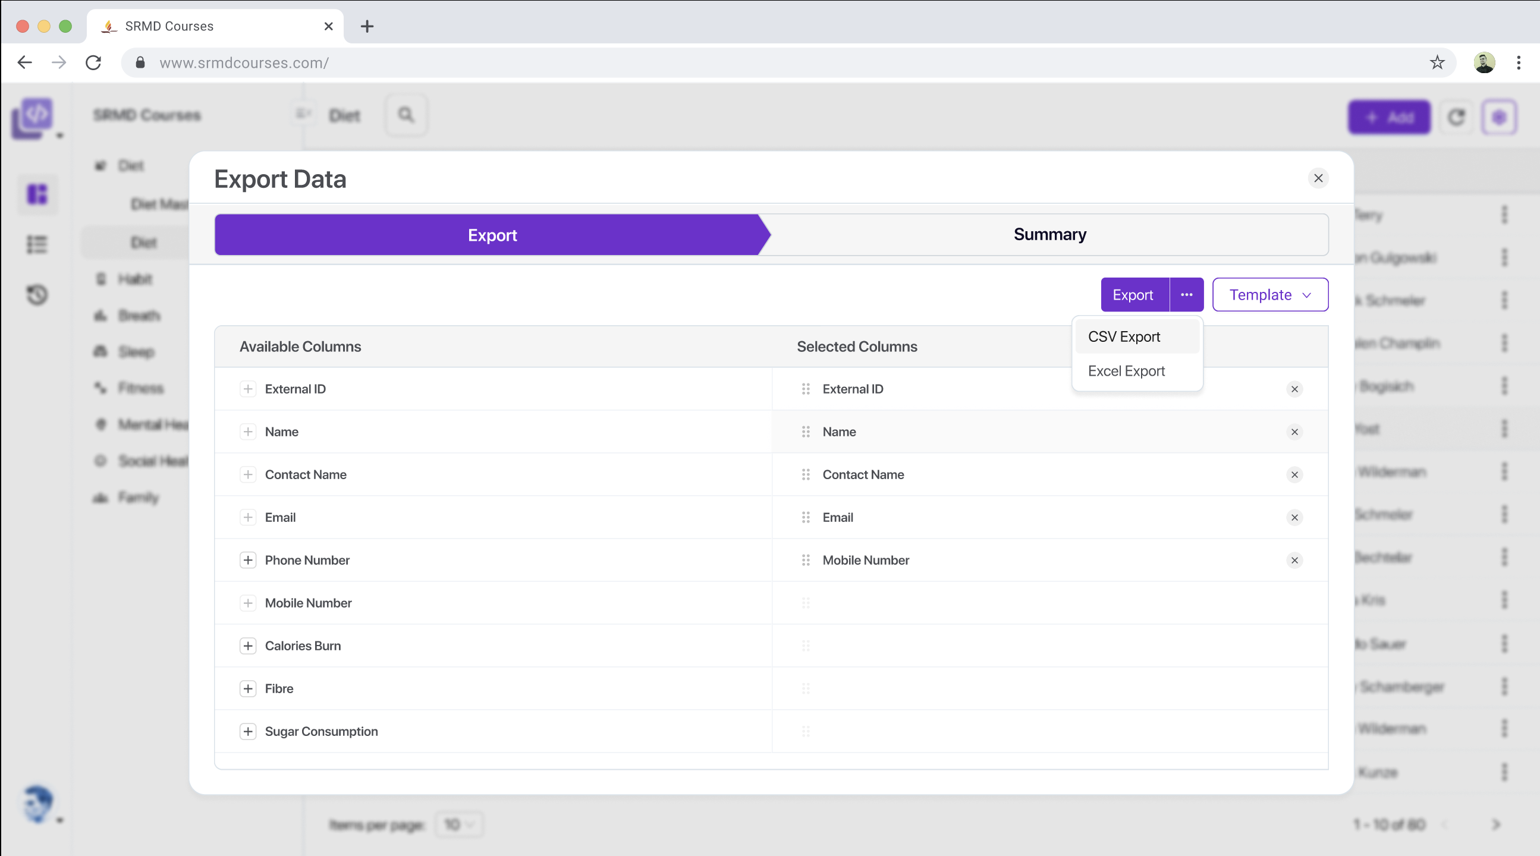This screenshot has width=1540, height=856.
Task: Add Sugar Consumption column via plus icon
Action: [247, 731]
